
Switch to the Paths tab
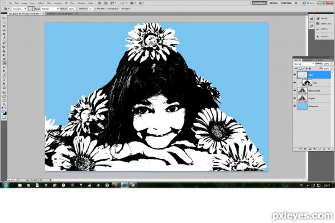(319, 60)
